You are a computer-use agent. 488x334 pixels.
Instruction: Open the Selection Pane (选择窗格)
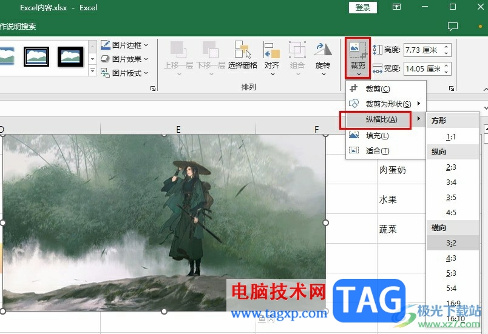click(x=242, y=55)
